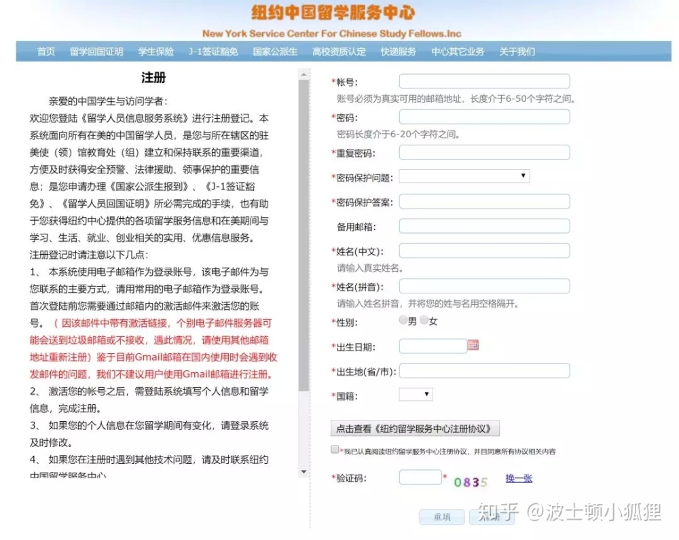The width and height of the screenshot is (679, 540).
Task: Open 快递服务 menu item
Action: [x=399, y=52]
